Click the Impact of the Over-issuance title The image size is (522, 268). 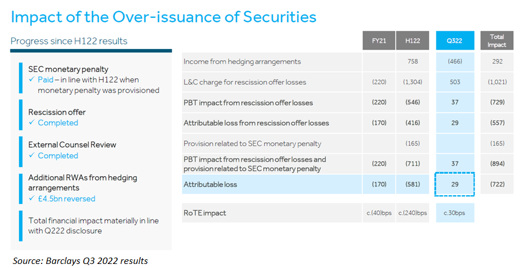[164, 17]
